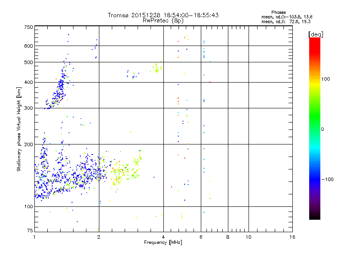
Task: Click the plot title "Tromsø 20151228 18:54:00-18:55:43"
Action: [x=163, y=15]
